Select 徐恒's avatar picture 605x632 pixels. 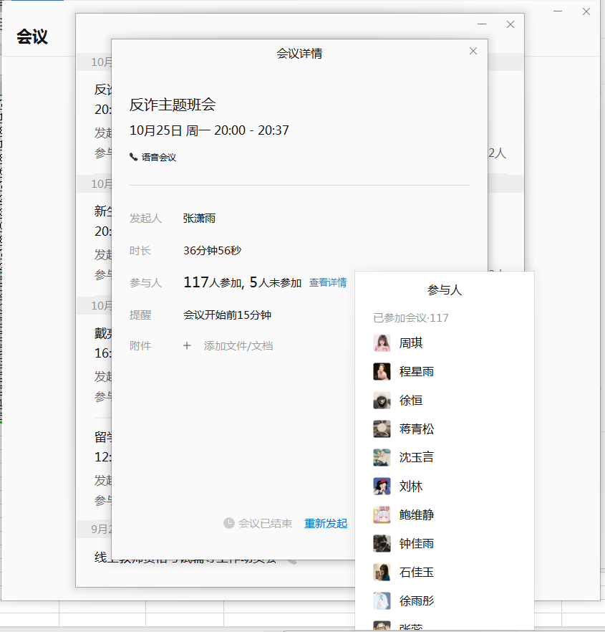382,401
